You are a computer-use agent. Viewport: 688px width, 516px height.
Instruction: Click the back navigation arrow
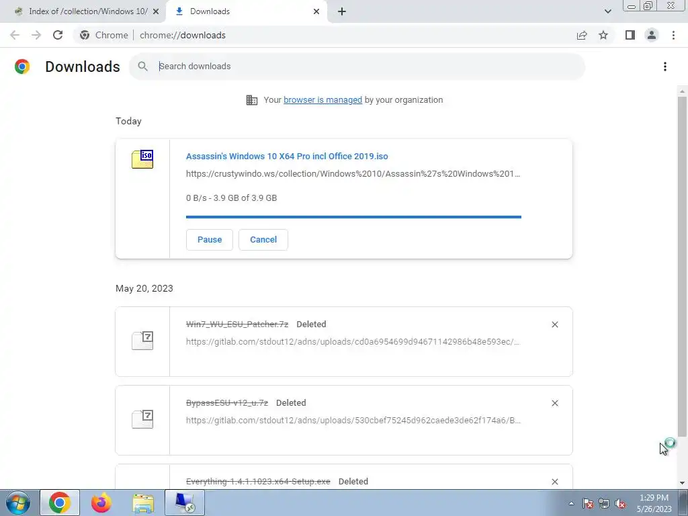pyautogui.click(x=15, y=35)
